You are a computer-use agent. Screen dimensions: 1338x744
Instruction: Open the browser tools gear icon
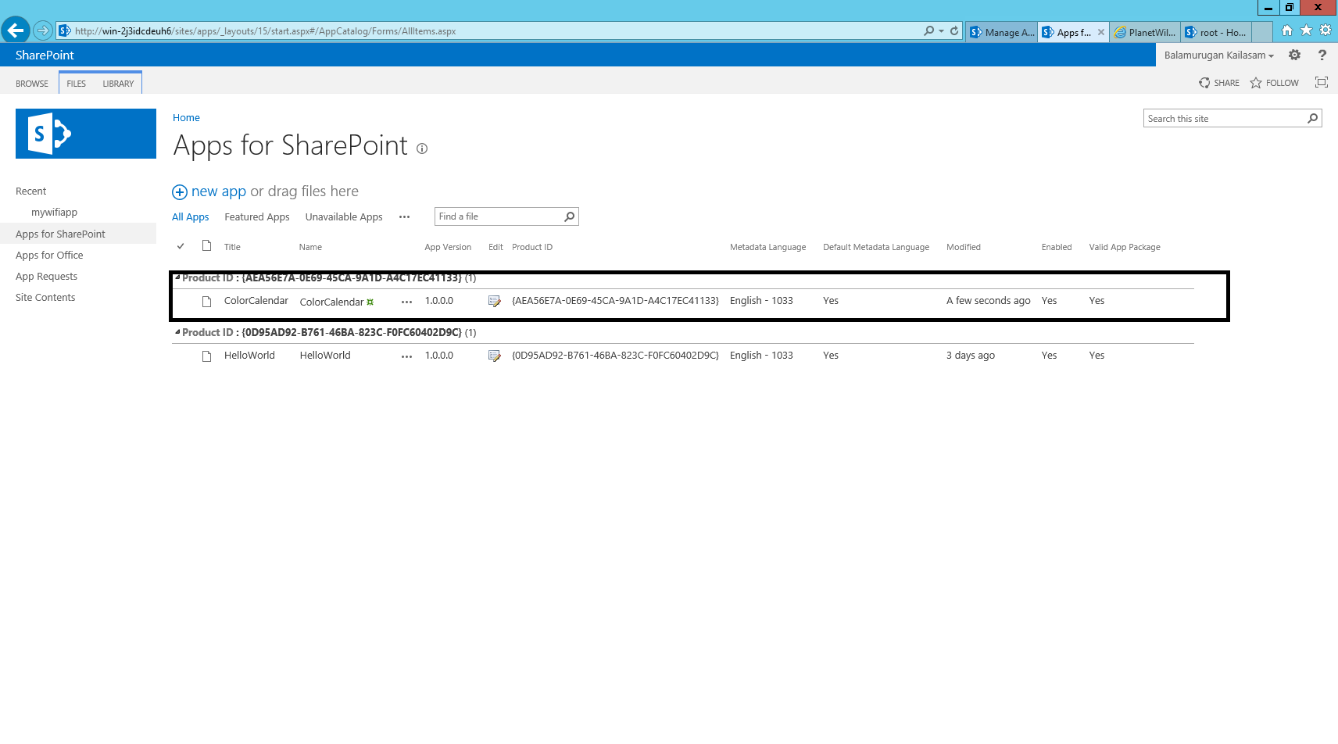click(x=1325, y=30)
